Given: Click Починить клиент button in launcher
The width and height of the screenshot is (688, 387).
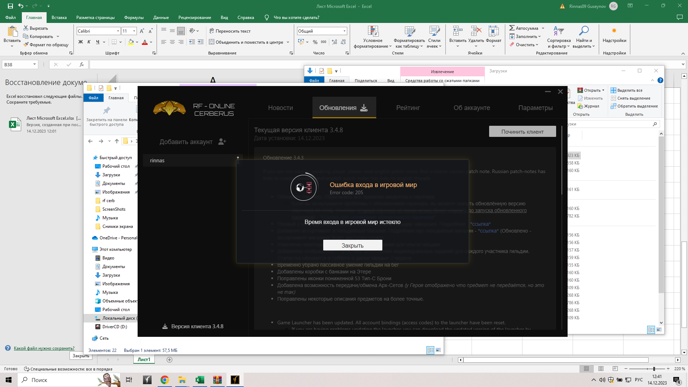Looking at the screenshot, I should pos(522,132).
